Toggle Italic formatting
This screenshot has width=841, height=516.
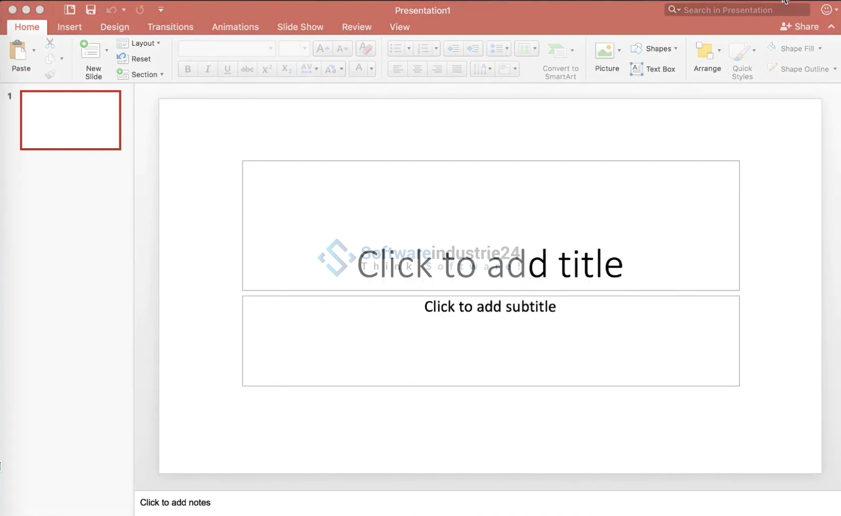(x=207, y=69)
